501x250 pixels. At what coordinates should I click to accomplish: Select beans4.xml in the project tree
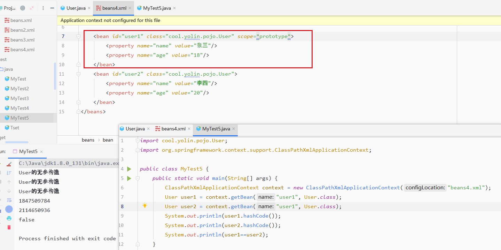23,50
